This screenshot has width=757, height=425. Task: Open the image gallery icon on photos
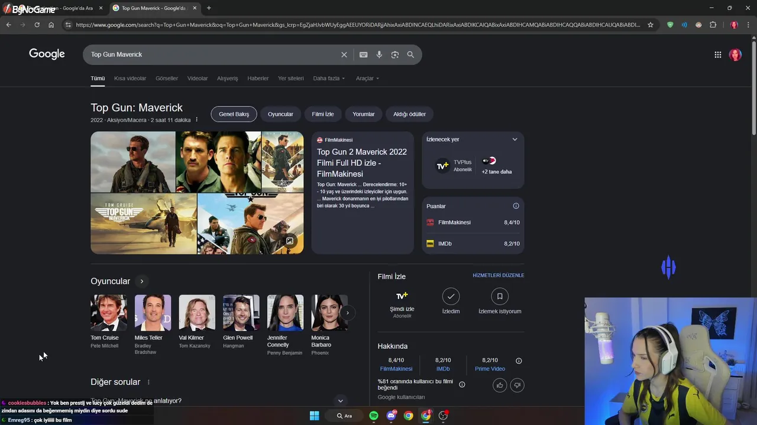click(290, 241)
